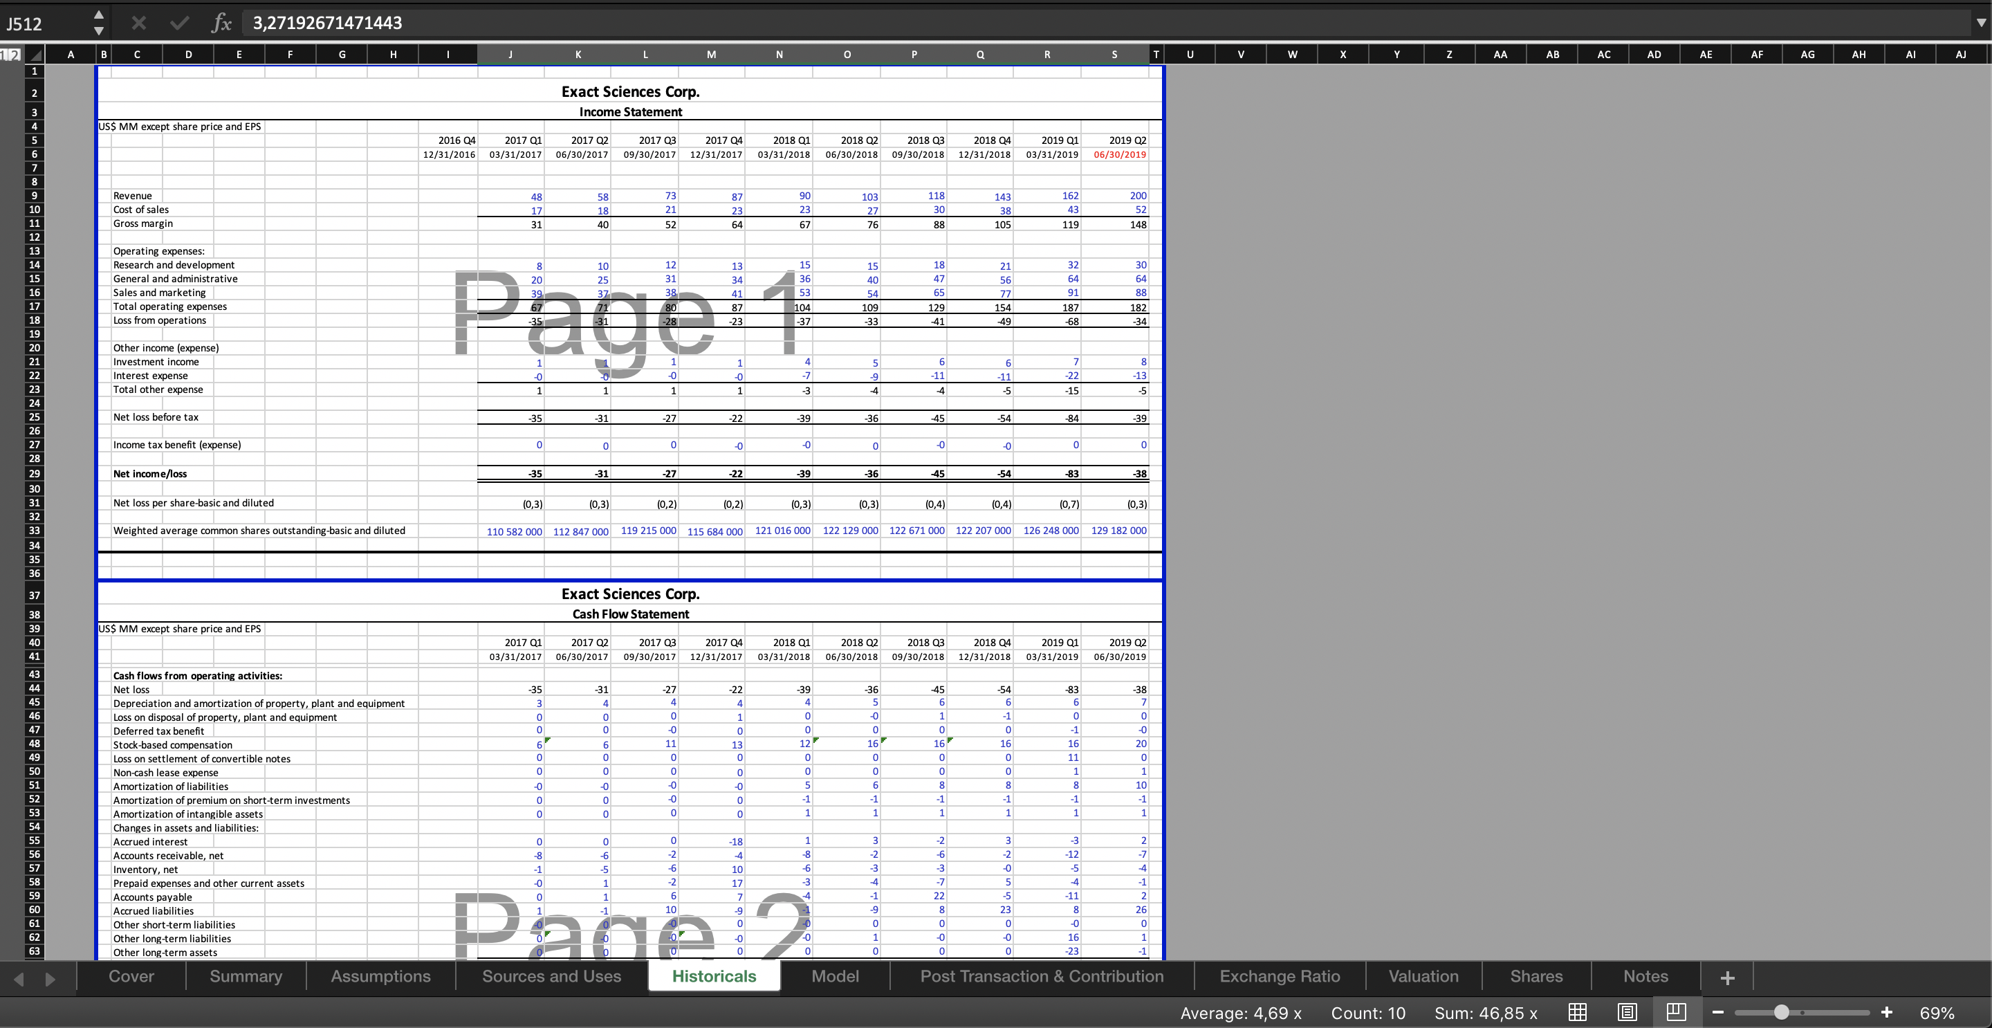
Task: Select row 9 header
Action: 34,196
